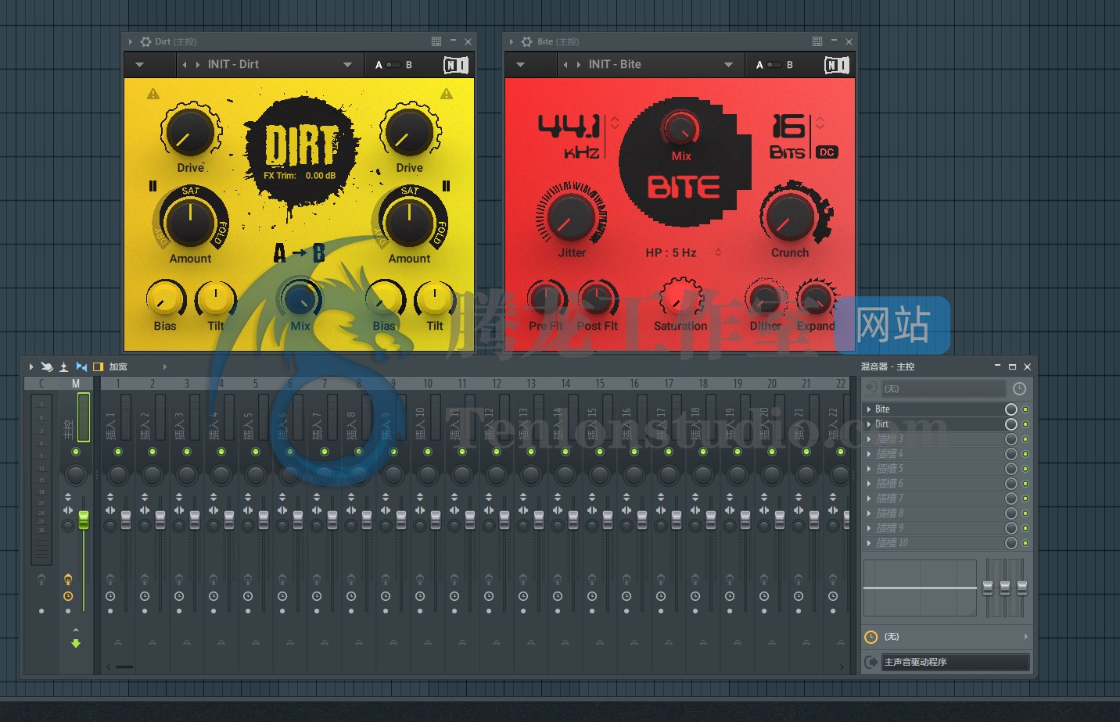Click the HP 5 Hz stepper in Bite

[x=718, y=252]
